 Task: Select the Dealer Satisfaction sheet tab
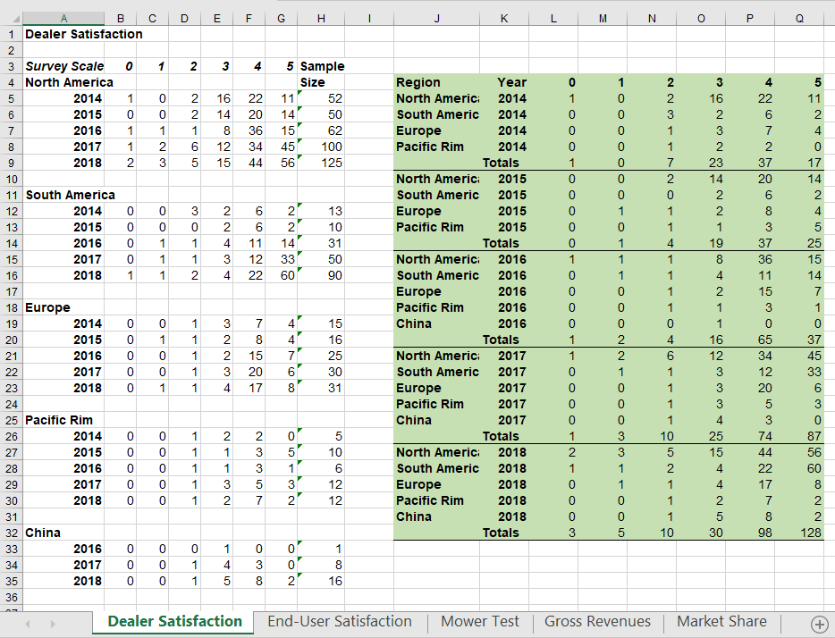(x=172, y=621)
